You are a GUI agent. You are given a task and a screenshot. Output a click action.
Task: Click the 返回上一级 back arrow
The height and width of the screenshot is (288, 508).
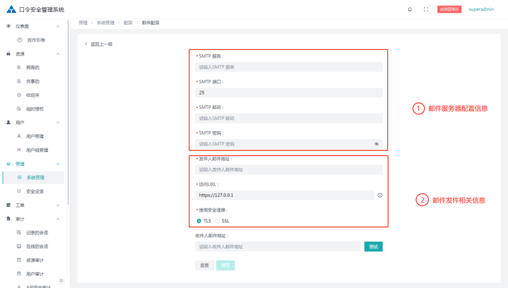(86, 44)
